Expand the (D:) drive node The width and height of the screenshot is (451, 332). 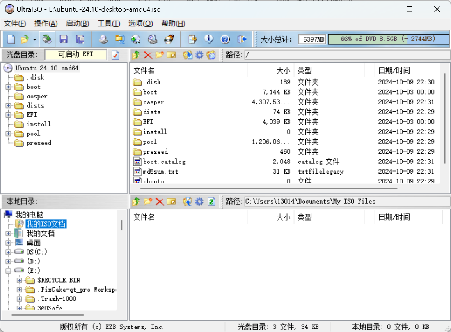(x=8, y=262)
